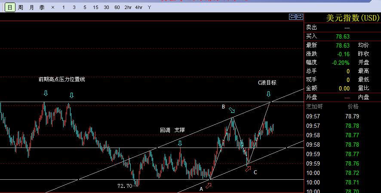Image resolution: width=381 pixels, height=193 pixels.
Task: Click the 10:00 tick priced 78.72
Action: [x=342, y=173]
